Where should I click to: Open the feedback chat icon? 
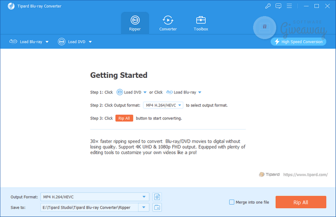tap(278, 6)
